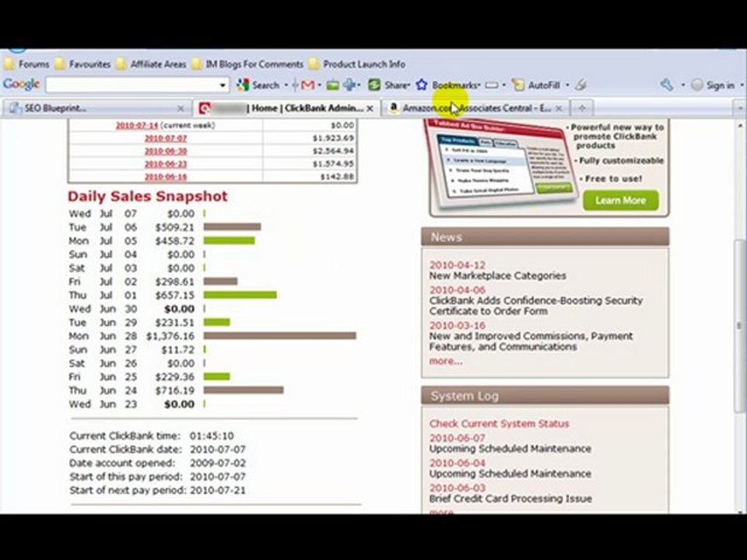The height and width of the screenshot is (560, 747).
Task: Click the $716.19 Thu Jun 24 amount
Action: 175,390
